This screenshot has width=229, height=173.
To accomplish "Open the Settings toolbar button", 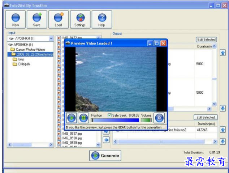I will (80, 20).
